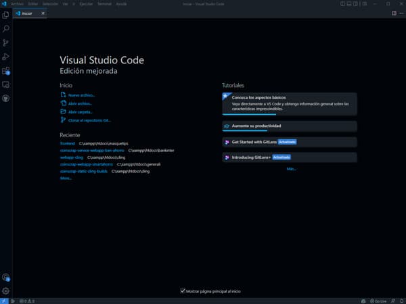Open the Explorer view in activity bar
The image size is (406, 304).
coord(5,15)
